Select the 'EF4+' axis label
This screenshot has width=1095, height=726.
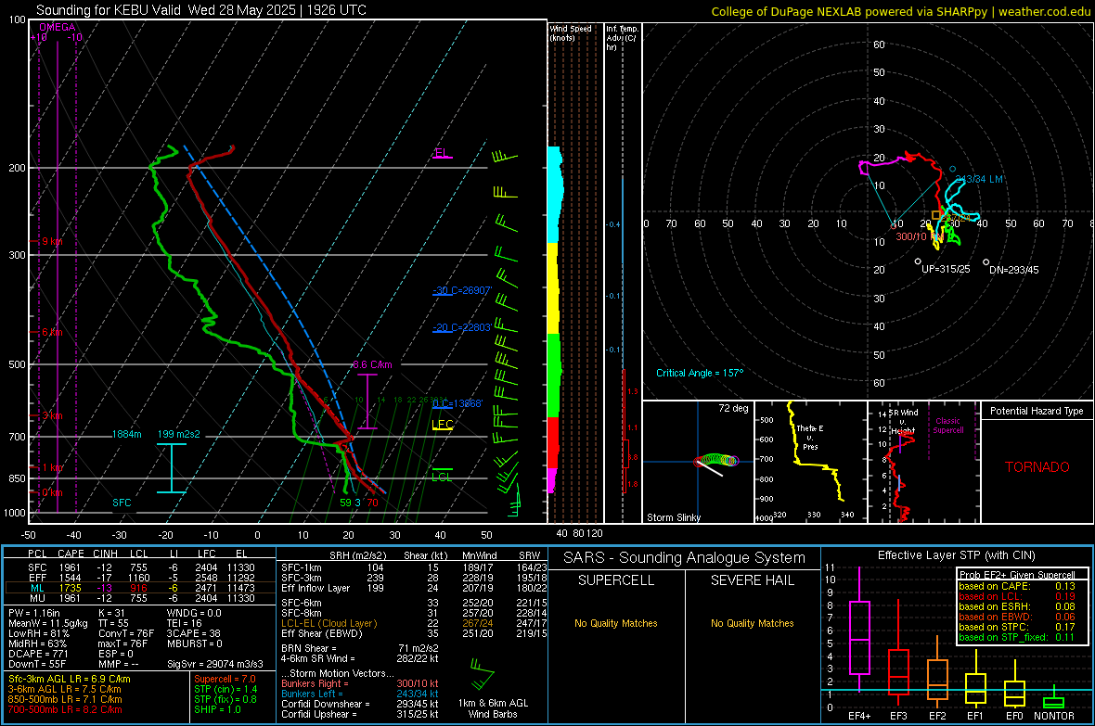(x=859, y=716)
